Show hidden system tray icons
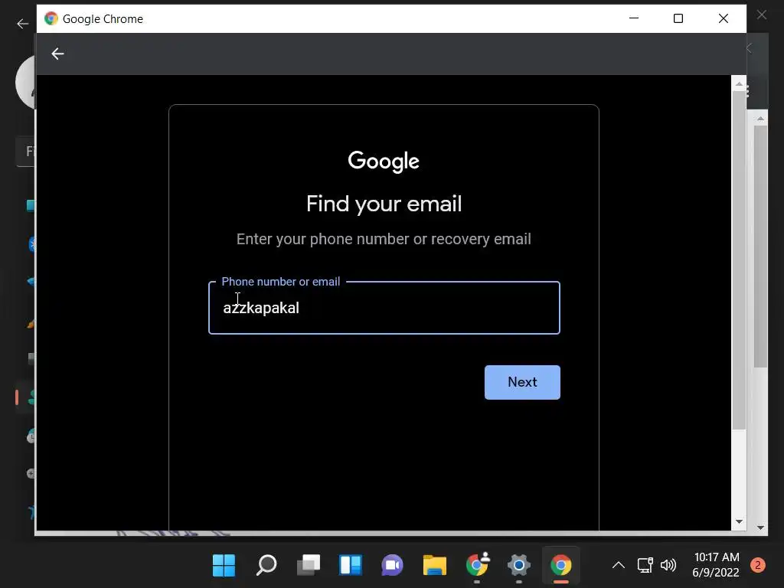This screenshot has width=784, height=588. pos(619,566)
